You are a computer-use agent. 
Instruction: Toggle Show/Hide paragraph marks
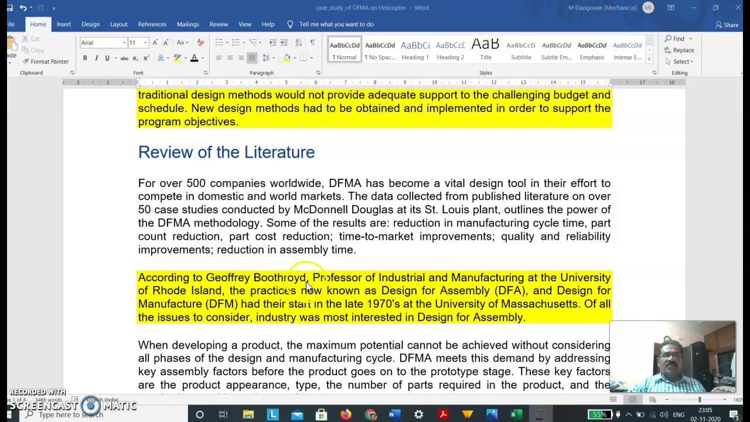pyautogui.click(x=312, y=42)
